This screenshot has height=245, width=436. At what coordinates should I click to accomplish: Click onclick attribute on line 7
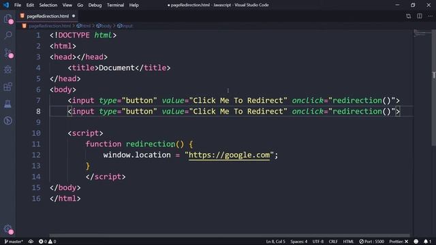tap(308, 101)
